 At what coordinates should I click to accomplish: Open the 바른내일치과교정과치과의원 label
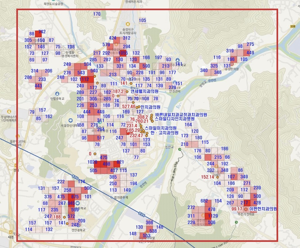pos(181,115)
